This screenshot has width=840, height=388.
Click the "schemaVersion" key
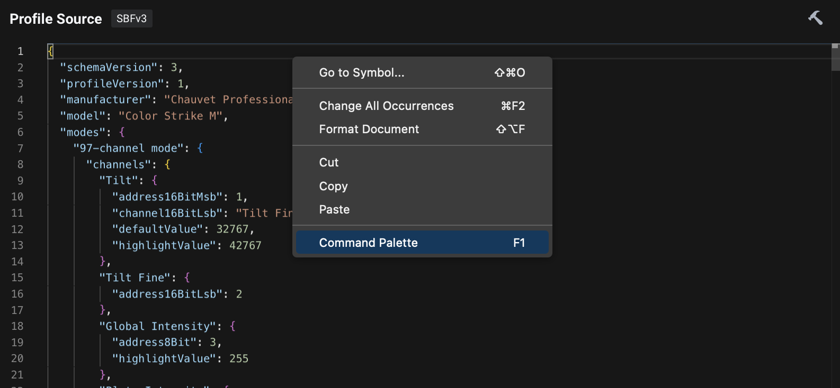(109, 67)
